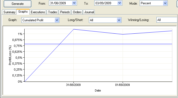The image size is (178, 98).
Task: Click the 0,375% y-axis label
Action: pyautogui.click(x=17, y=64)
